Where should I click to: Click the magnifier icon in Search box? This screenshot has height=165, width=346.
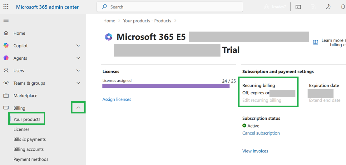104,7
